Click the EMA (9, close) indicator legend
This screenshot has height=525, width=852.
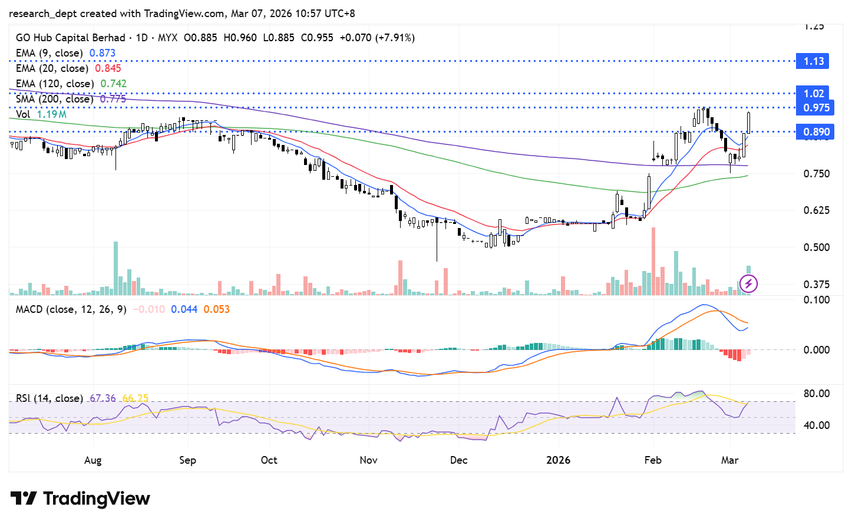(49, 53)
